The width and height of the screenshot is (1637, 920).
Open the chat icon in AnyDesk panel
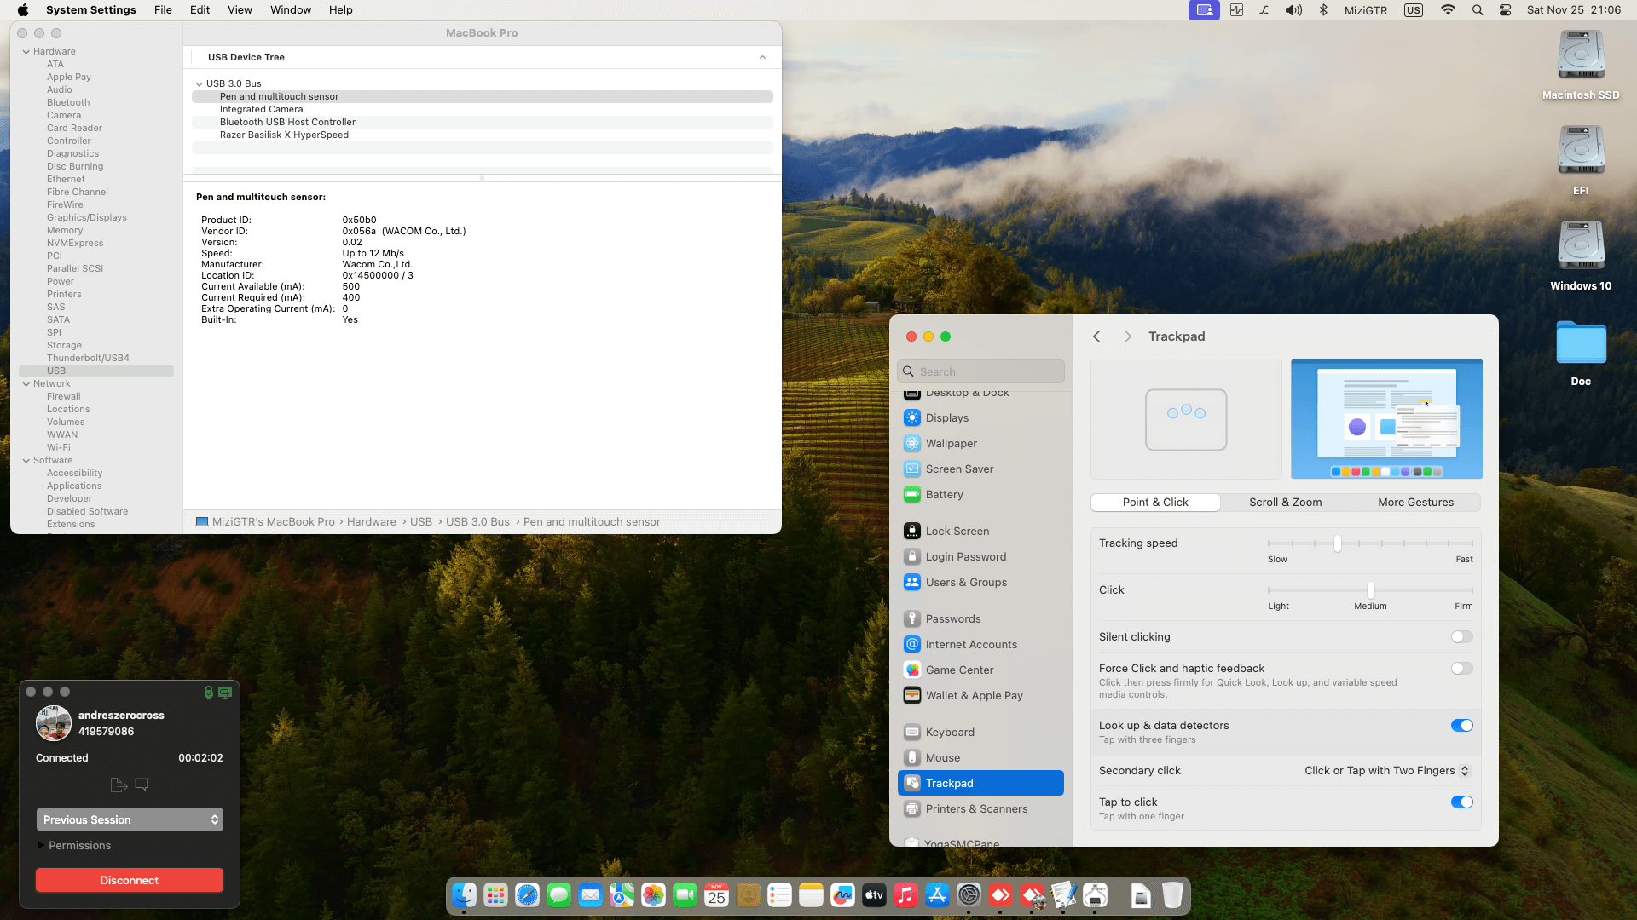[x=142, y=784]
